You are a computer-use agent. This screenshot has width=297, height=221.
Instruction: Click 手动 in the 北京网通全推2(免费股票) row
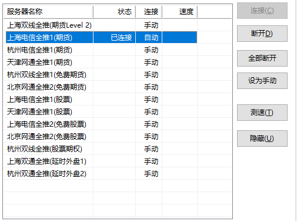(151, 137)
